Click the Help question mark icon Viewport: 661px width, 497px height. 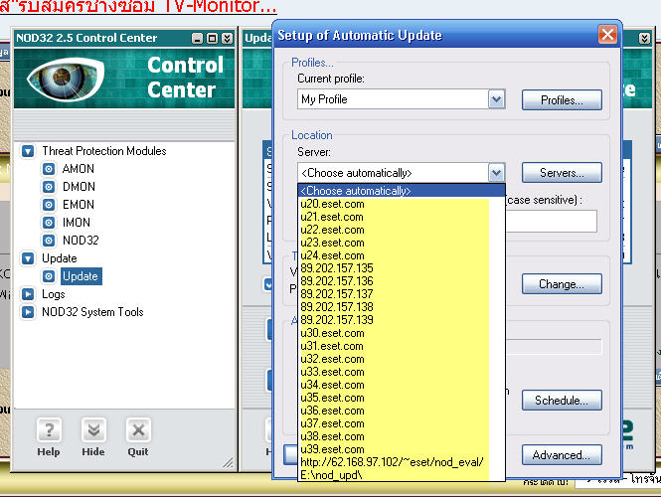49,430
